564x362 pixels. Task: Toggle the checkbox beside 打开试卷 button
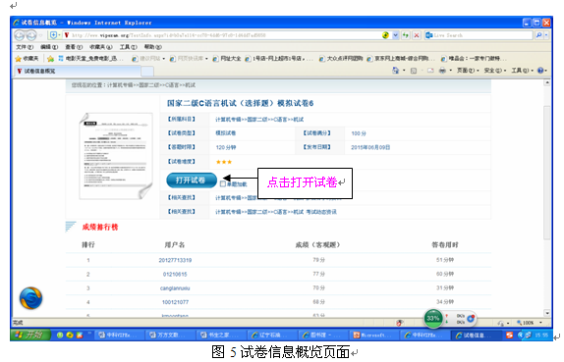tap(223, 183)
